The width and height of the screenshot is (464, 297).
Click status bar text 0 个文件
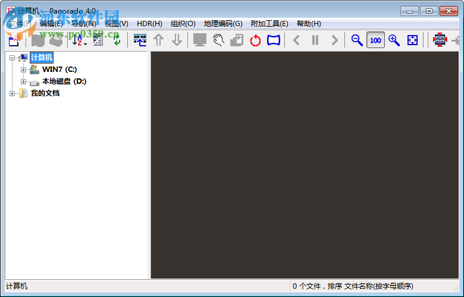306,286
